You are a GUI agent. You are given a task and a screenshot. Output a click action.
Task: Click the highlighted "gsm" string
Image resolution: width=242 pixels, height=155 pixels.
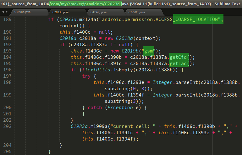pyautogui.click(x=149, y=51)
